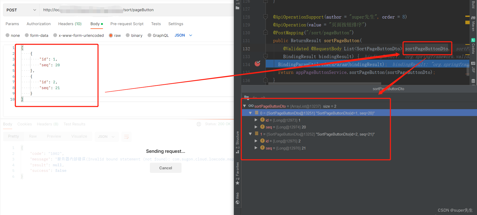Click the request URL input field
477x215 pixels.
coord(136,10)
